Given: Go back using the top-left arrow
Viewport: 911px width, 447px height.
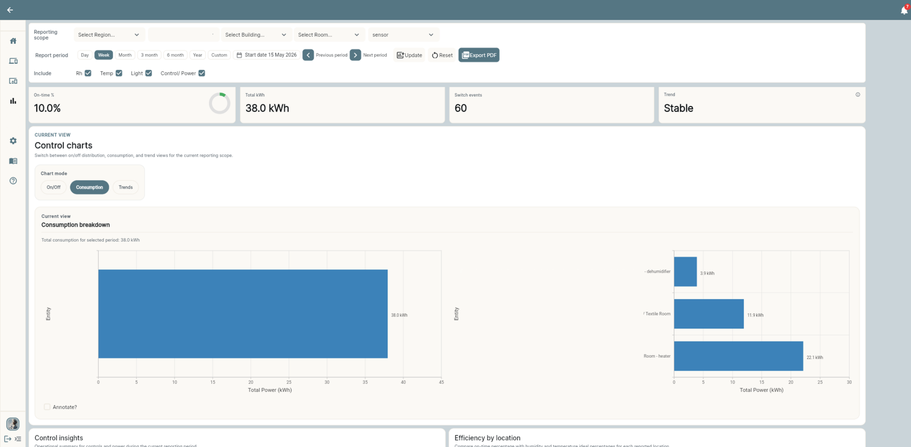Looking at the screenshot, I should (10, 10).
